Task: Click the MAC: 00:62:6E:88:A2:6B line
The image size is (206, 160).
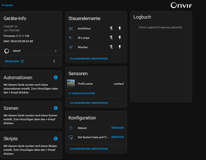Action: click(18, 41)
